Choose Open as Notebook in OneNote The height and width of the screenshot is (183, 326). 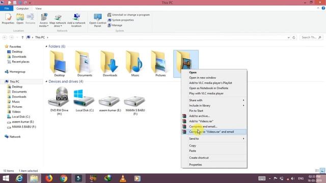[x=214, y=88]
